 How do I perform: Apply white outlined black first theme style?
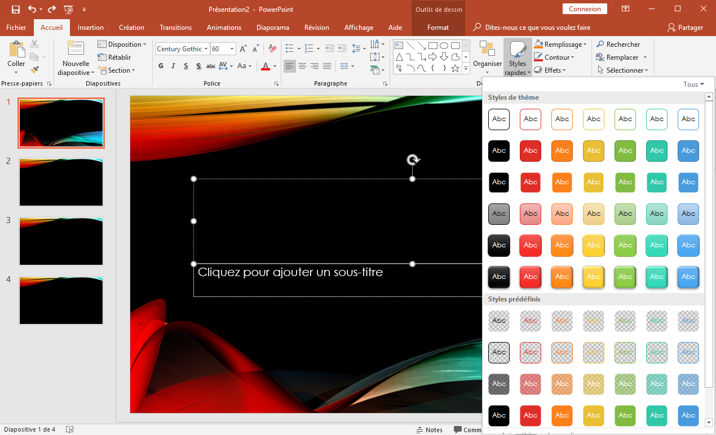pos(499,119)
